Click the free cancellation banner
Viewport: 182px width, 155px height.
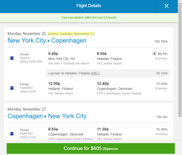89,18
